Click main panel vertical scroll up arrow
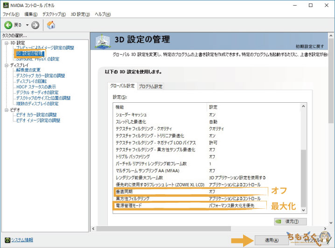 click(x=331, y=35)
